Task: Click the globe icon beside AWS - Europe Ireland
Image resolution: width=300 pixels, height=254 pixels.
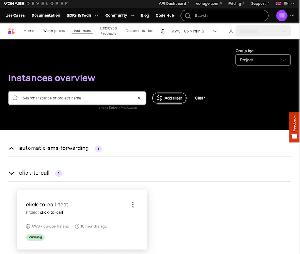Action: 28,226
